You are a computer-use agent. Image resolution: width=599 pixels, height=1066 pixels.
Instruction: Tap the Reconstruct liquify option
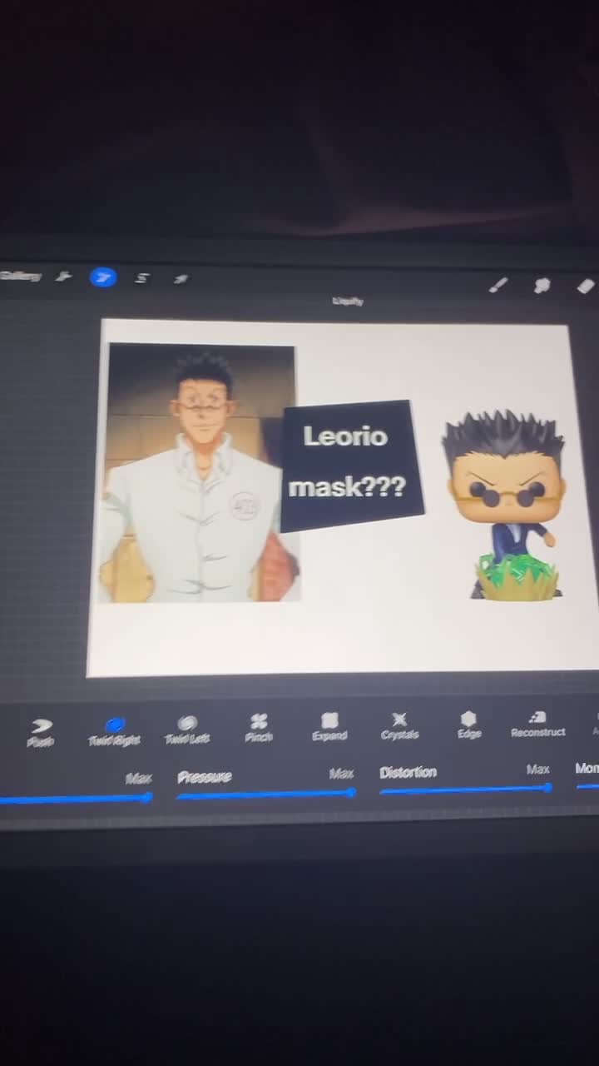(x=537, y=723)
